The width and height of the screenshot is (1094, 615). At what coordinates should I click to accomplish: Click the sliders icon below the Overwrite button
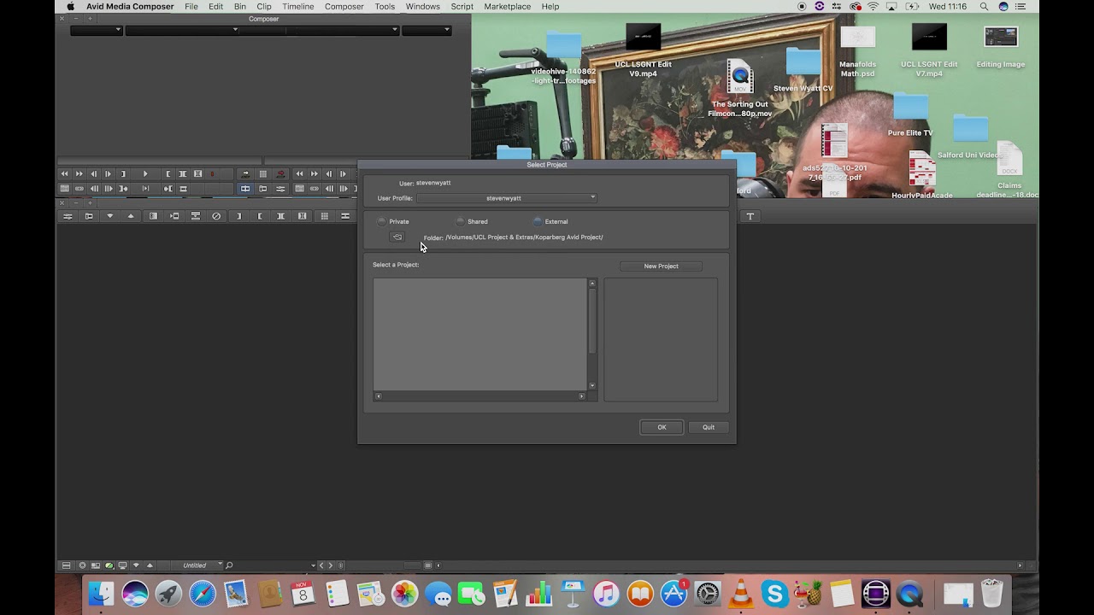coord(280,189)
